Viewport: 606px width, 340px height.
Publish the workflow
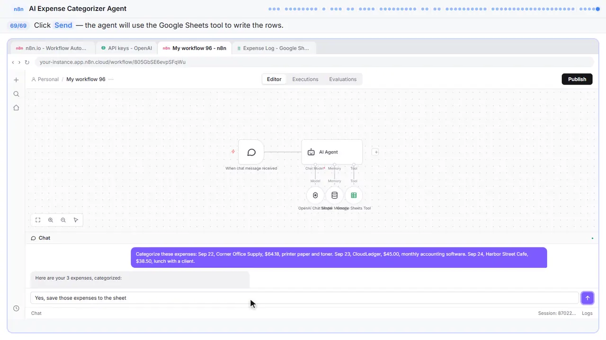pyautogui.click(x=577, y=79)
